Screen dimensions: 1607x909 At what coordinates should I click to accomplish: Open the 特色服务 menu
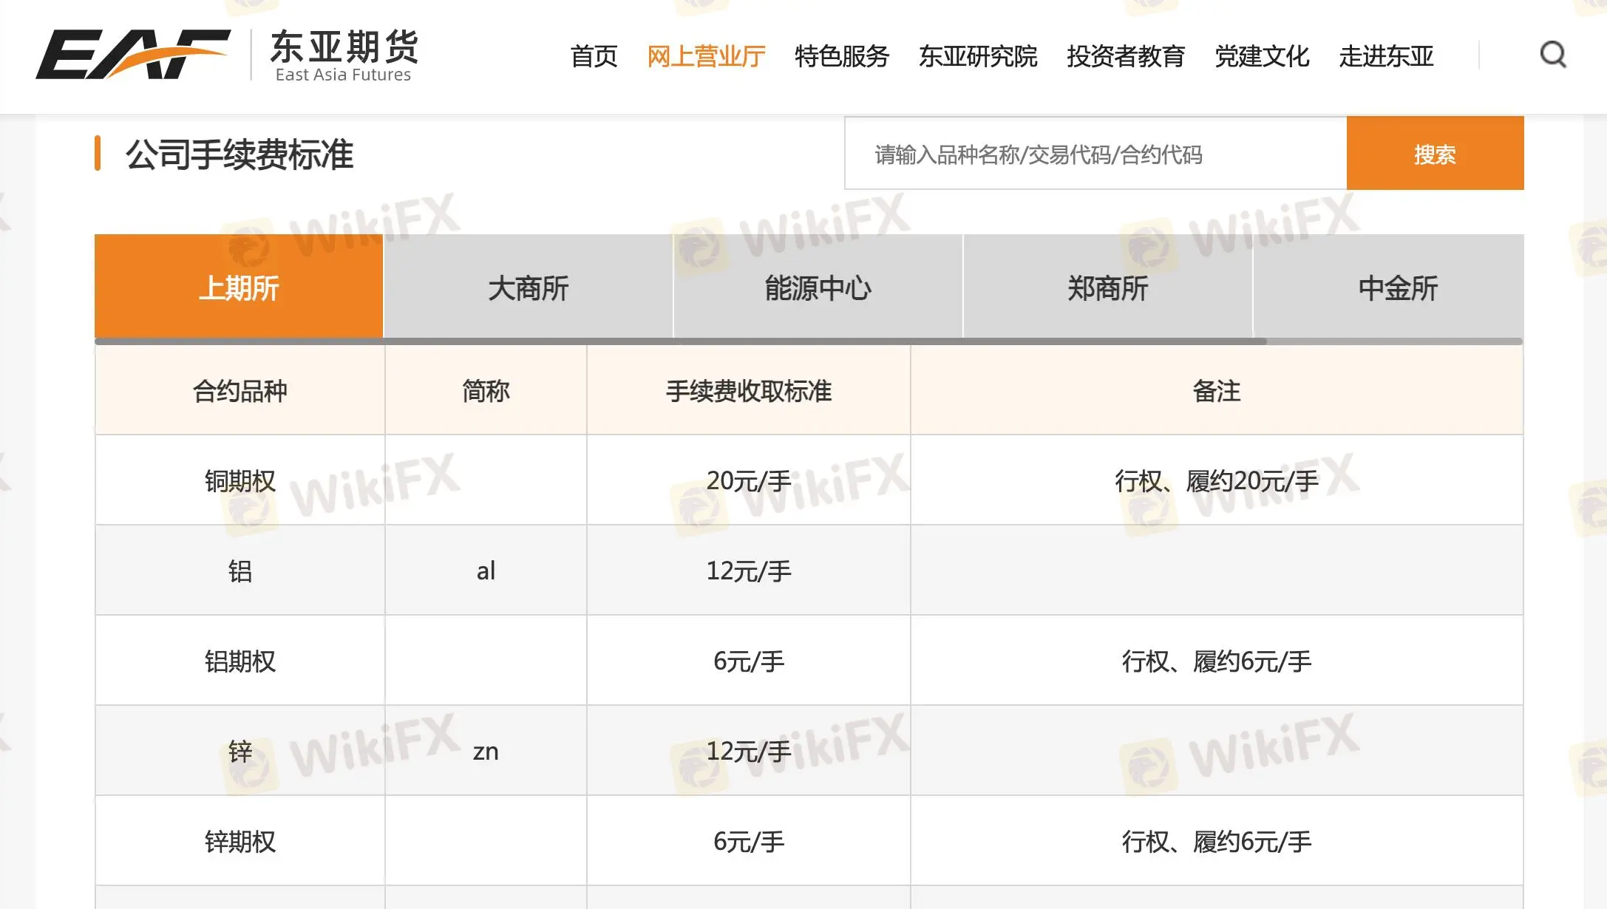pyautogui.click(x=842, y=56)
